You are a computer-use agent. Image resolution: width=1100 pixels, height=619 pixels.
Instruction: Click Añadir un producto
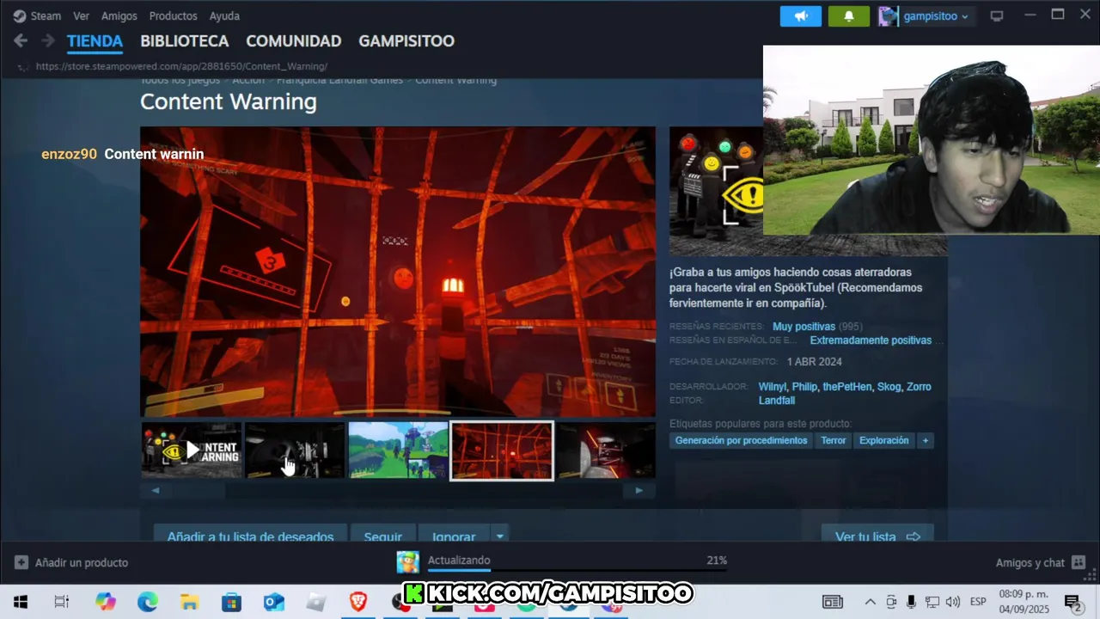pos(72,562)
